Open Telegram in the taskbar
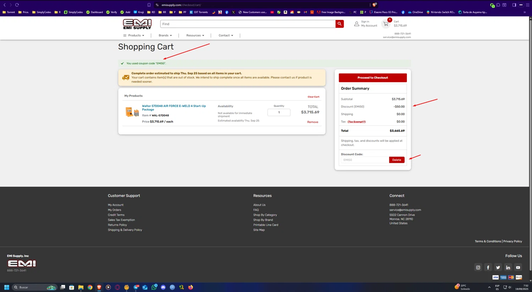Viewport: 532px width, 292px height. (x=136, y=287)
